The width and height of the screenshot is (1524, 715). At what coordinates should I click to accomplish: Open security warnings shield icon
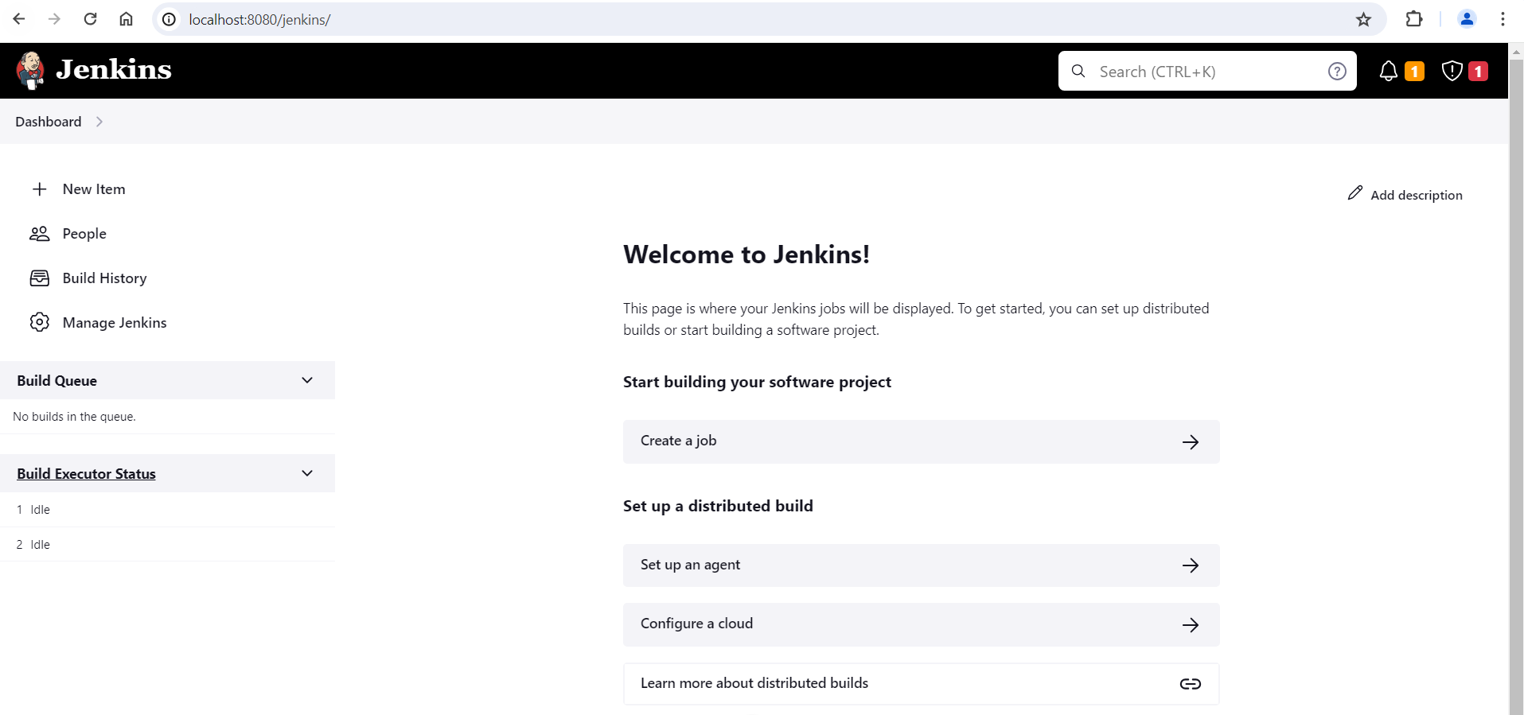[1452, 71]
